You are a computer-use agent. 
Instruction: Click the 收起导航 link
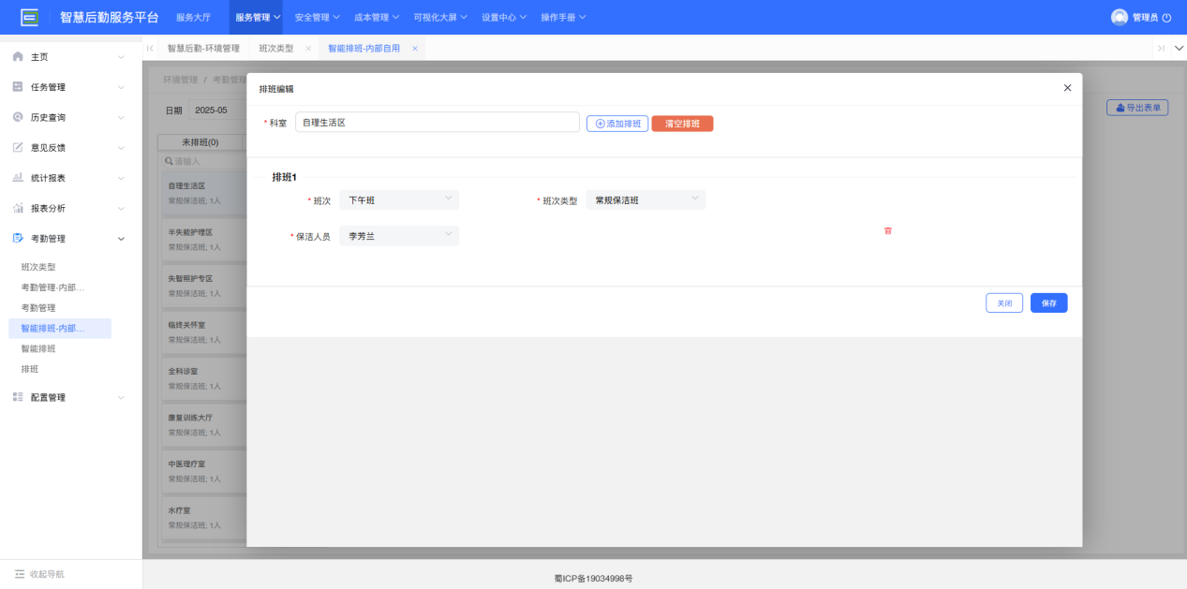point(47,574)
